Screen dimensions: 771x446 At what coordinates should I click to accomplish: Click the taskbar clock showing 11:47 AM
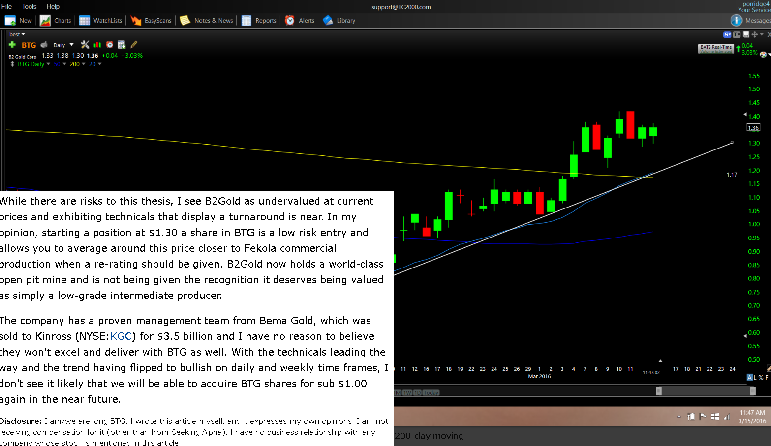752,417
